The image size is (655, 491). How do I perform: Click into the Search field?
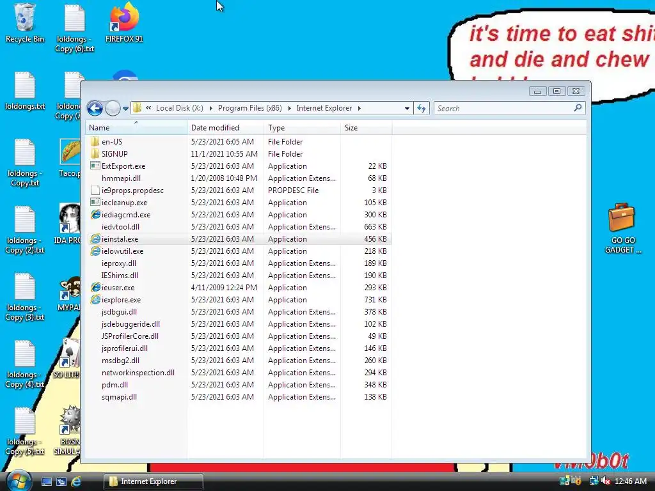click(503, 109)
